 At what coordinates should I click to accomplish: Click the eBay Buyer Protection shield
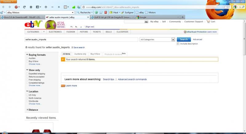point(185,32)
